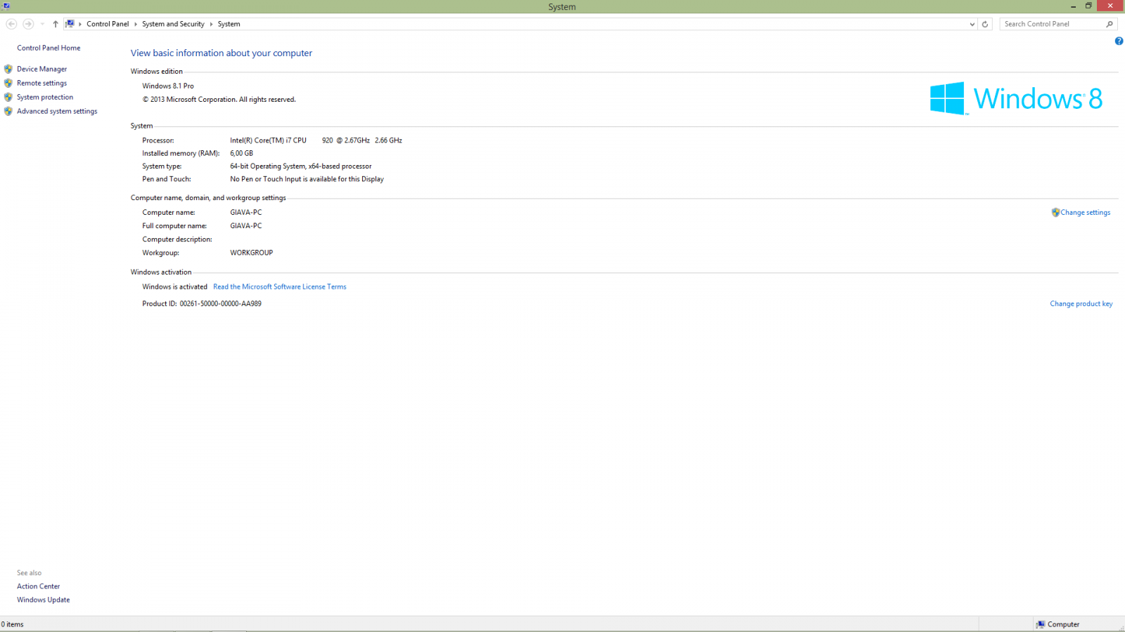Image resolution: width=1125 pixels, height=632 pixels.
Task: Click the shield icon beside Advanced system settings
Action: point(8,111)
